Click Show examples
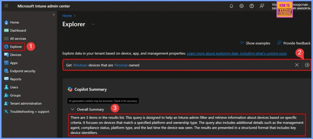Image resolution: width=313 pixels, height=139 pixels. [255, 43]
